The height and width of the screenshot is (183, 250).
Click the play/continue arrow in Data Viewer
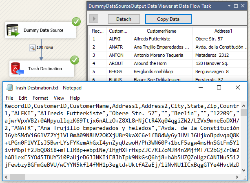coord(94,19)
